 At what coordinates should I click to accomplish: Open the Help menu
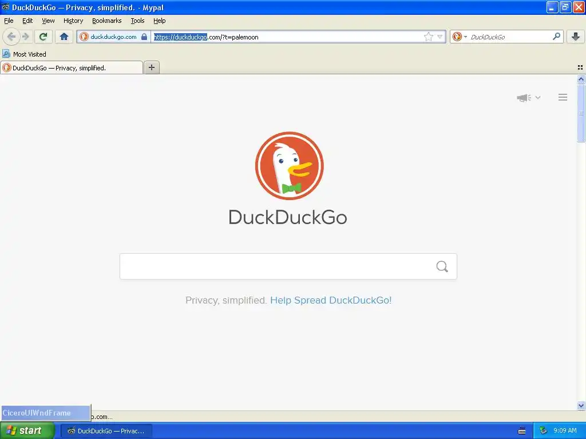(160, 21)
